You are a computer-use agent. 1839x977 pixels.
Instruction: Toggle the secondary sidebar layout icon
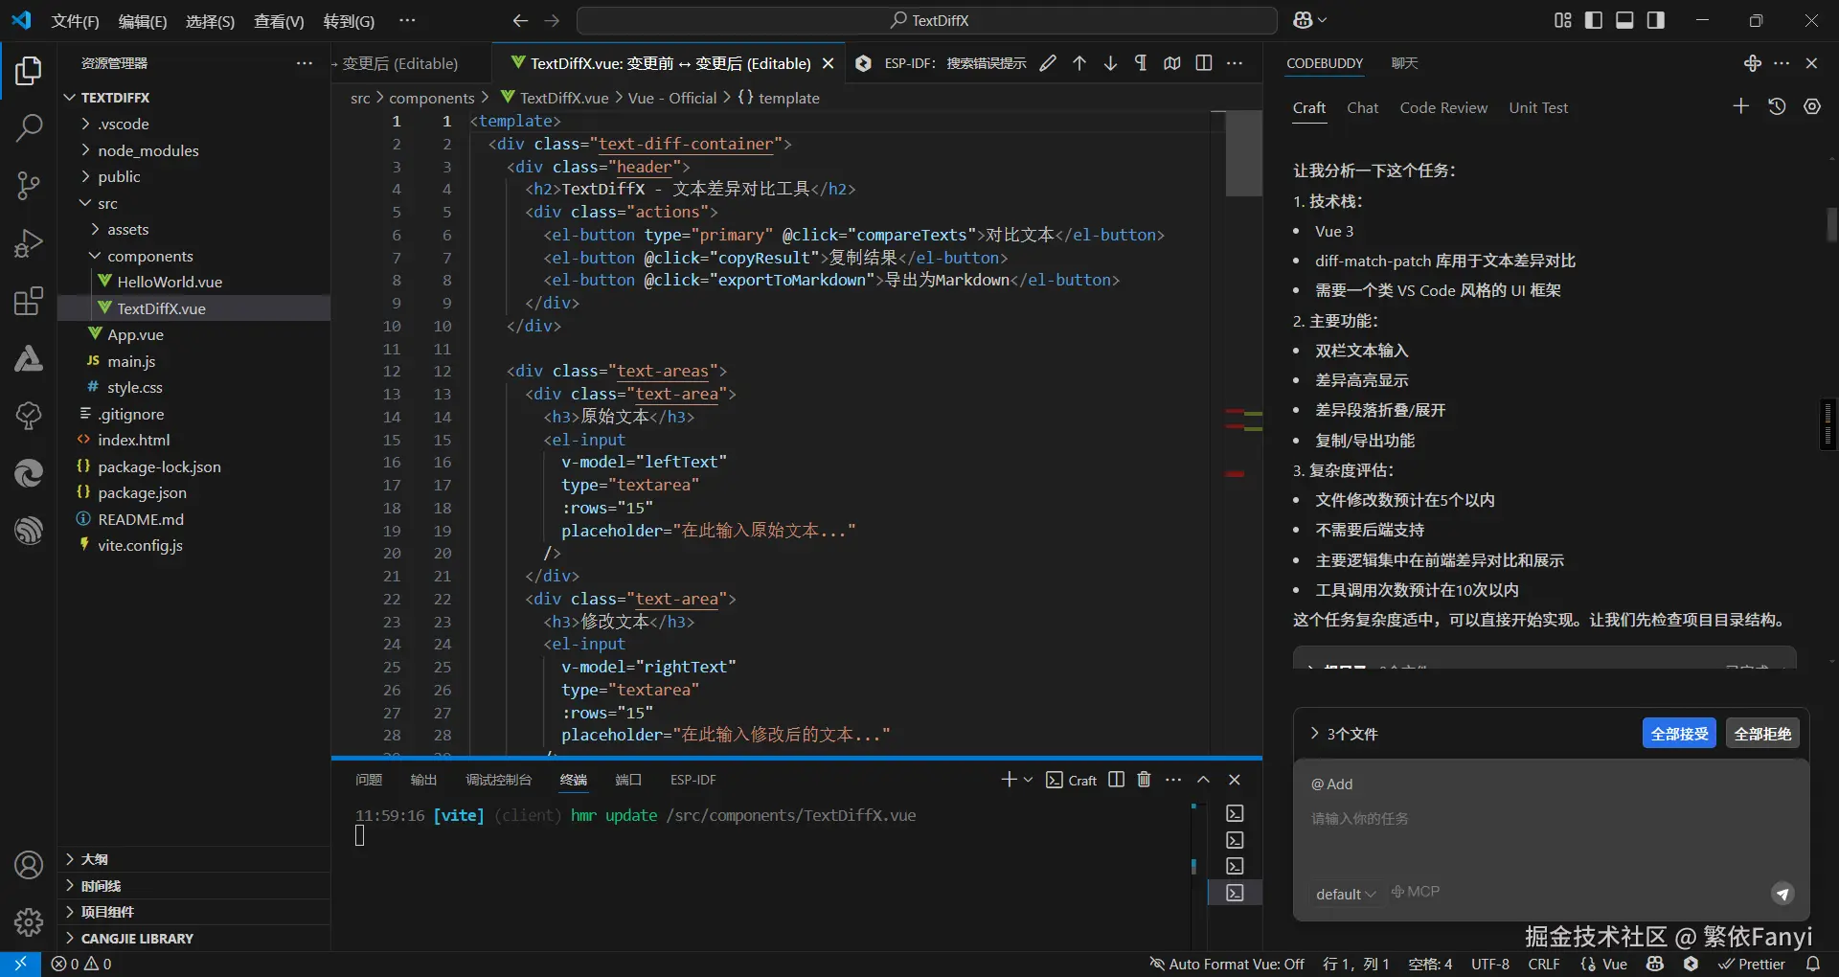click(1657, 19)
